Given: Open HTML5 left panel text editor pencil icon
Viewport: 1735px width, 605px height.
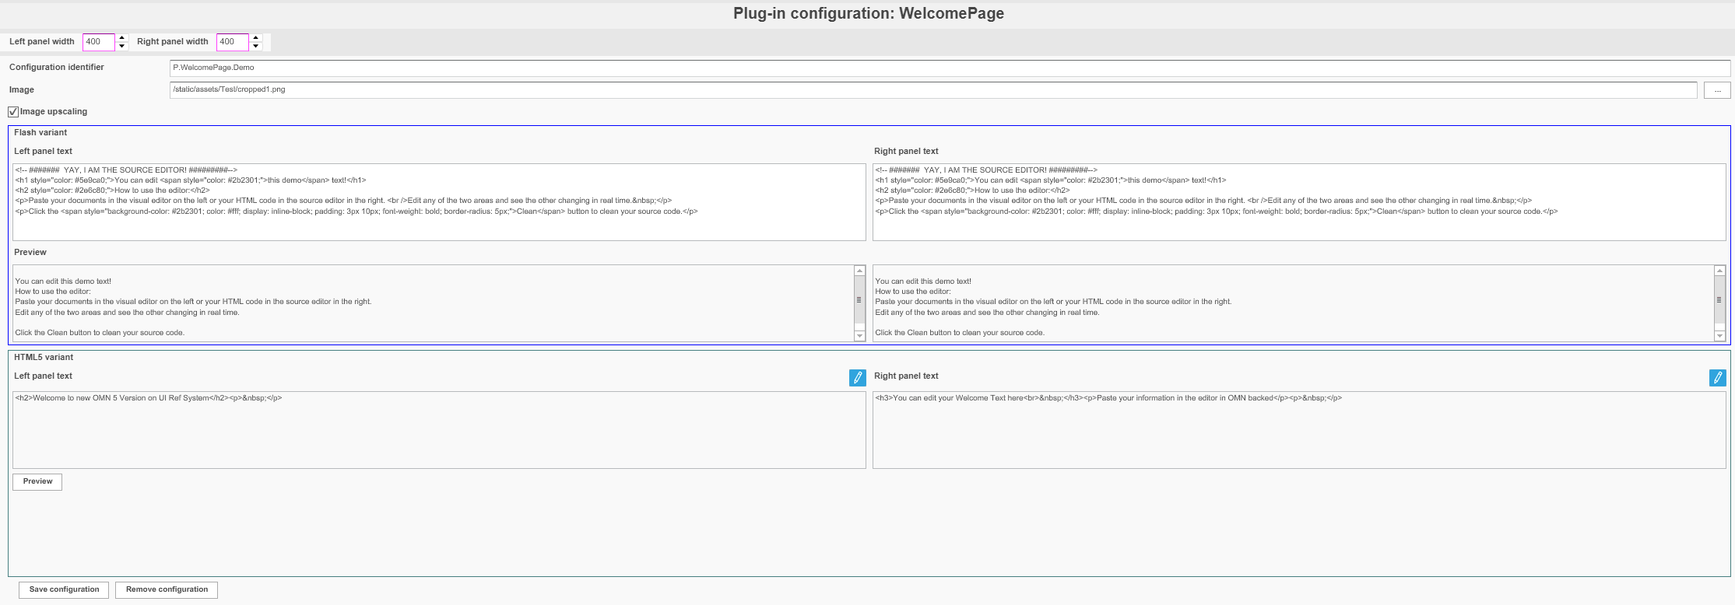Looking at the screenshot, I should pyautogui.click(x=857, y=377).
